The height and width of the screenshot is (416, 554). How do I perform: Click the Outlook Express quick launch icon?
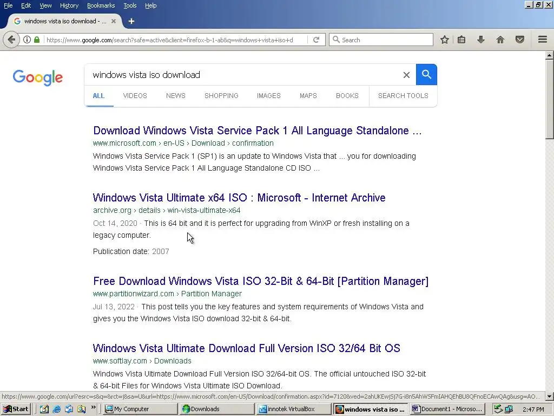[x=69, y=409]
